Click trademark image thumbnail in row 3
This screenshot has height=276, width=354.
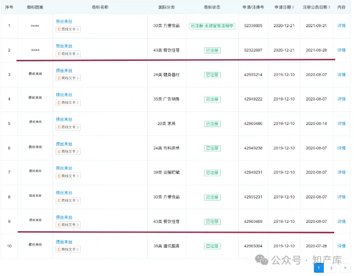pyautogui.click(x=35, y=74)
